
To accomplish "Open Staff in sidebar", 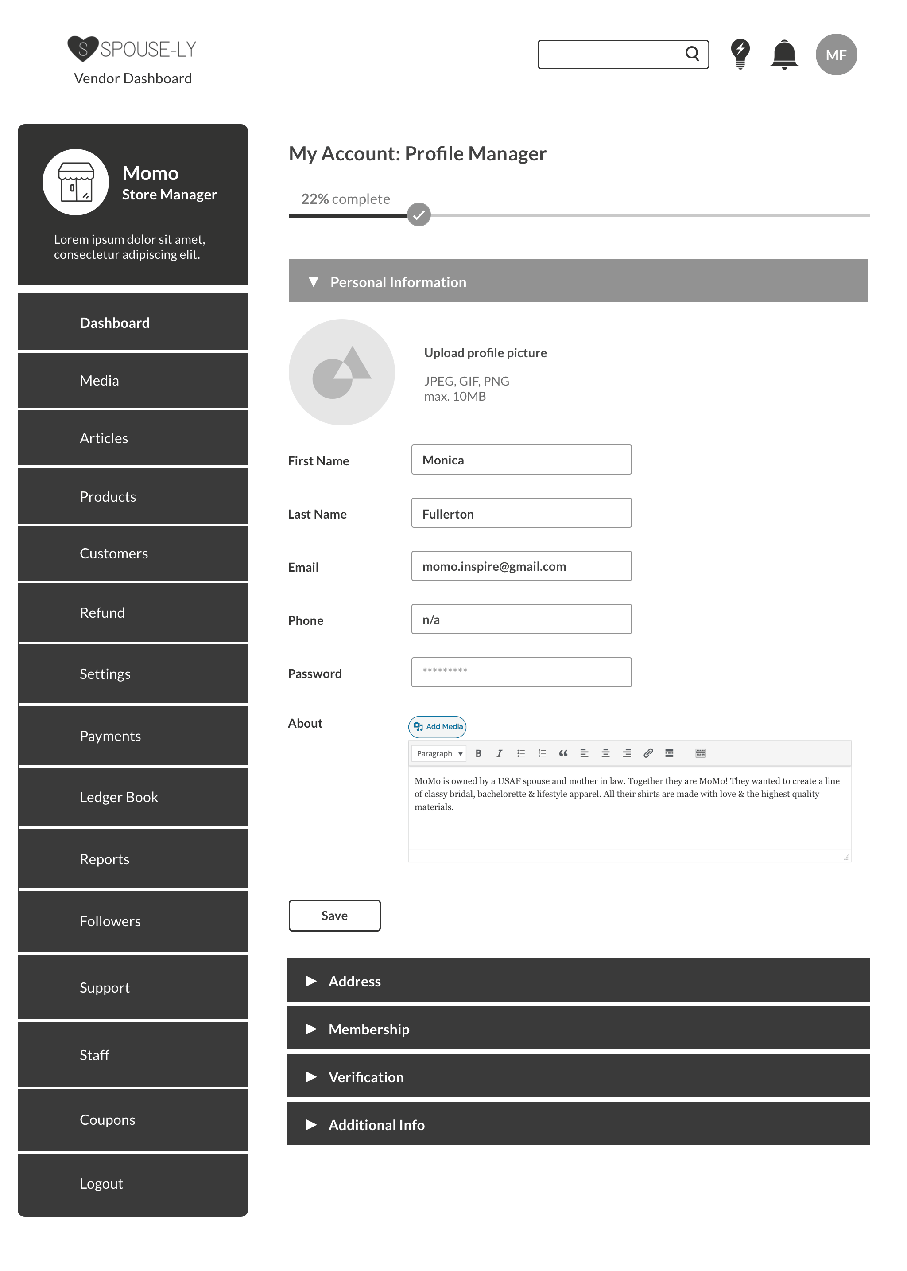I will [x=133, y=1055].
